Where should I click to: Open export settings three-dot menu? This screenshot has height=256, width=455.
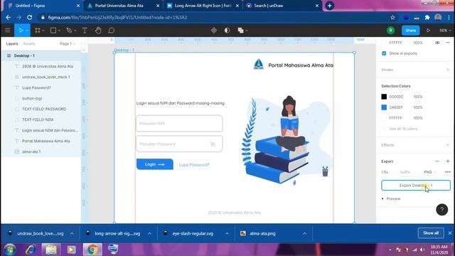click(x=447, y=172)
